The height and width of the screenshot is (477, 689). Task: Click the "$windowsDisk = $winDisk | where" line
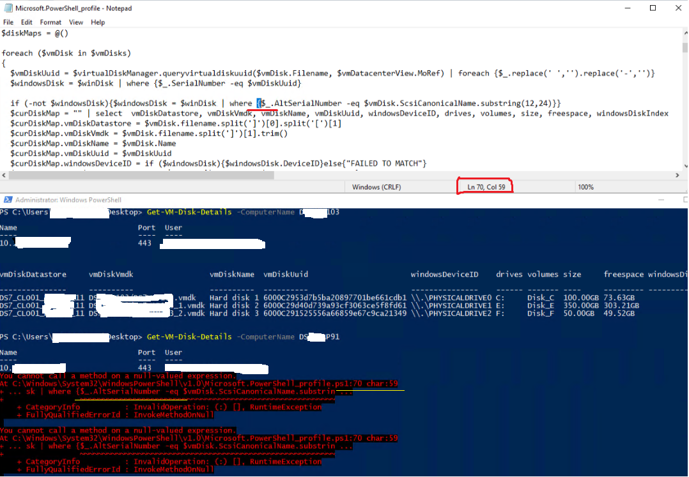(156, 84)
